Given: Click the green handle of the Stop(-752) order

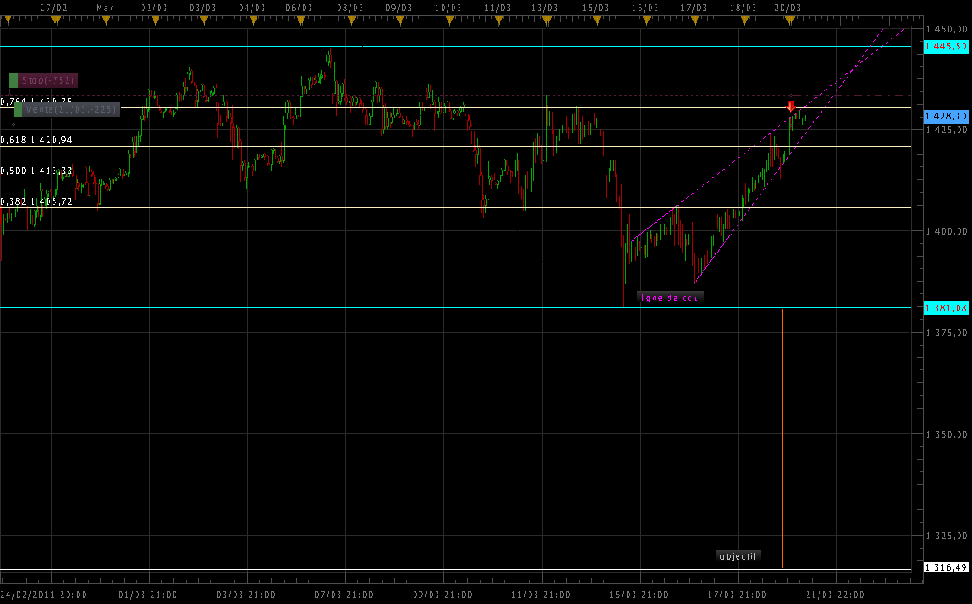Looking at the screenshot, I should (14, 80).
